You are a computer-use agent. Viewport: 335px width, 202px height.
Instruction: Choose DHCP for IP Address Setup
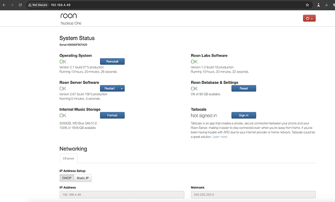(67, 178)
